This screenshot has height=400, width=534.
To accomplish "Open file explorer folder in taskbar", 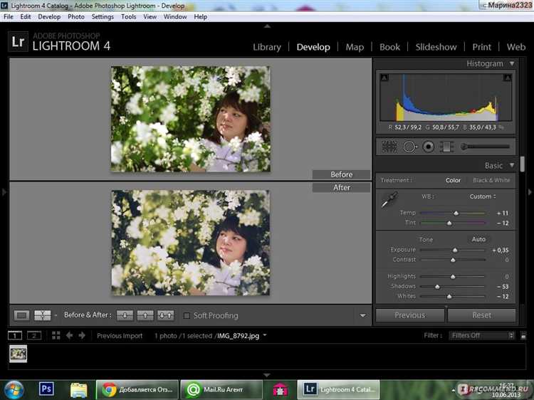I will coord(78,390).
